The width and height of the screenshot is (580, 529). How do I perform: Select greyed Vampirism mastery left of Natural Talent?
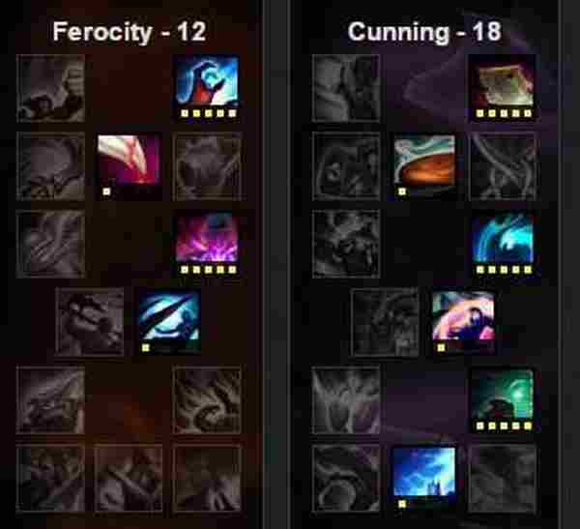tap(50, 244)
